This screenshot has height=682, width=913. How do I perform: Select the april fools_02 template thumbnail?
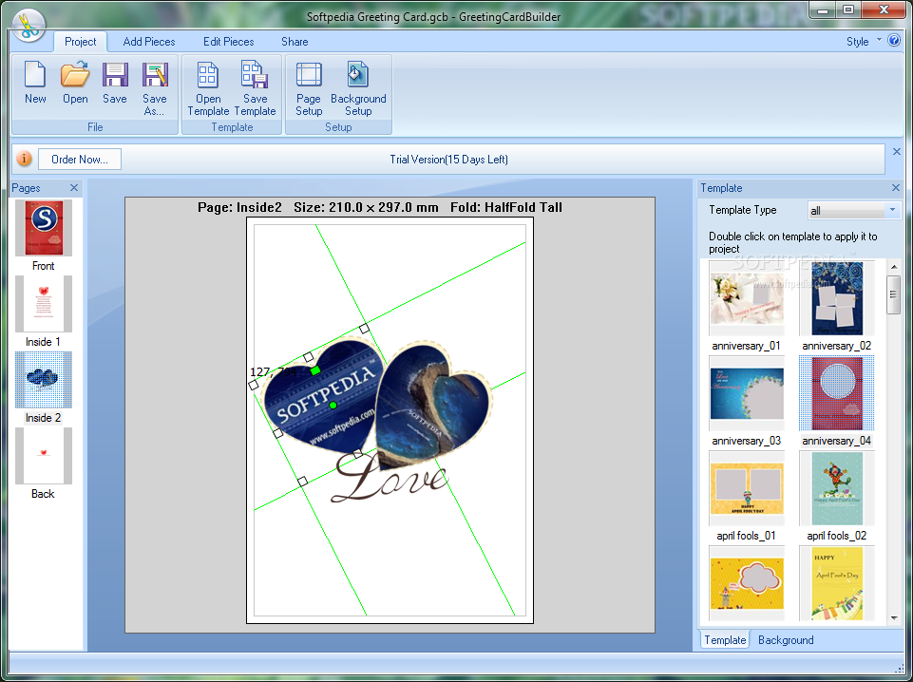(837, 488)
